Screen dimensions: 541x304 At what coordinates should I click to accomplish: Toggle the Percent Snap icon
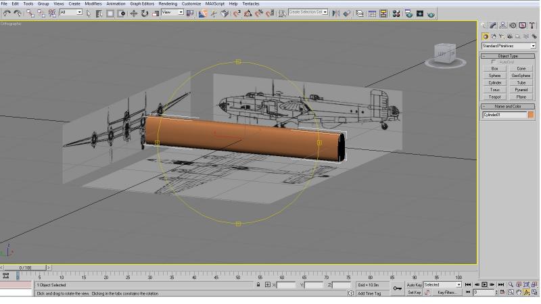coord(259,14)
